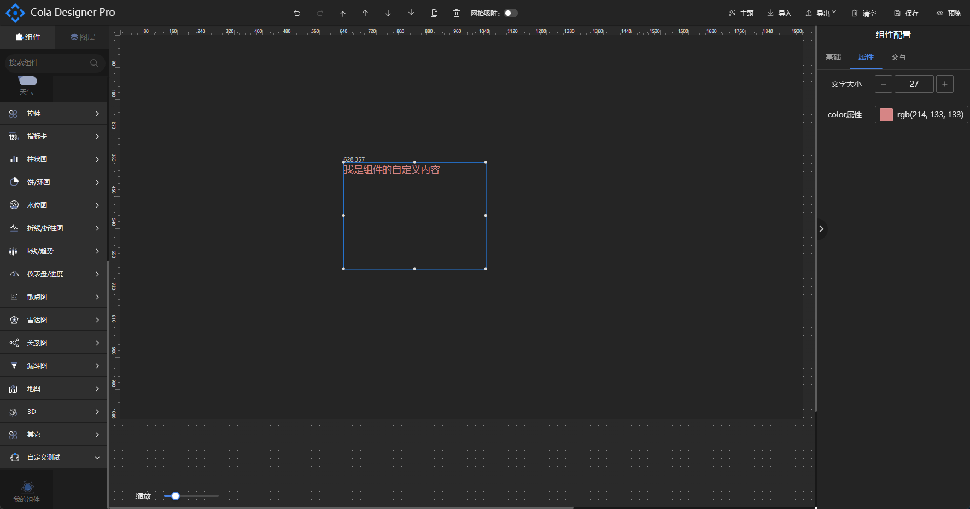Click the 搜索组件 search input field
970x509 pixels.
click(48, 63)
